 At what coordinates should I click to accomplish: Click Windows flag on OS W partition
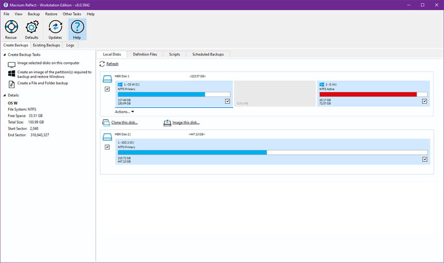coord(120,85)
